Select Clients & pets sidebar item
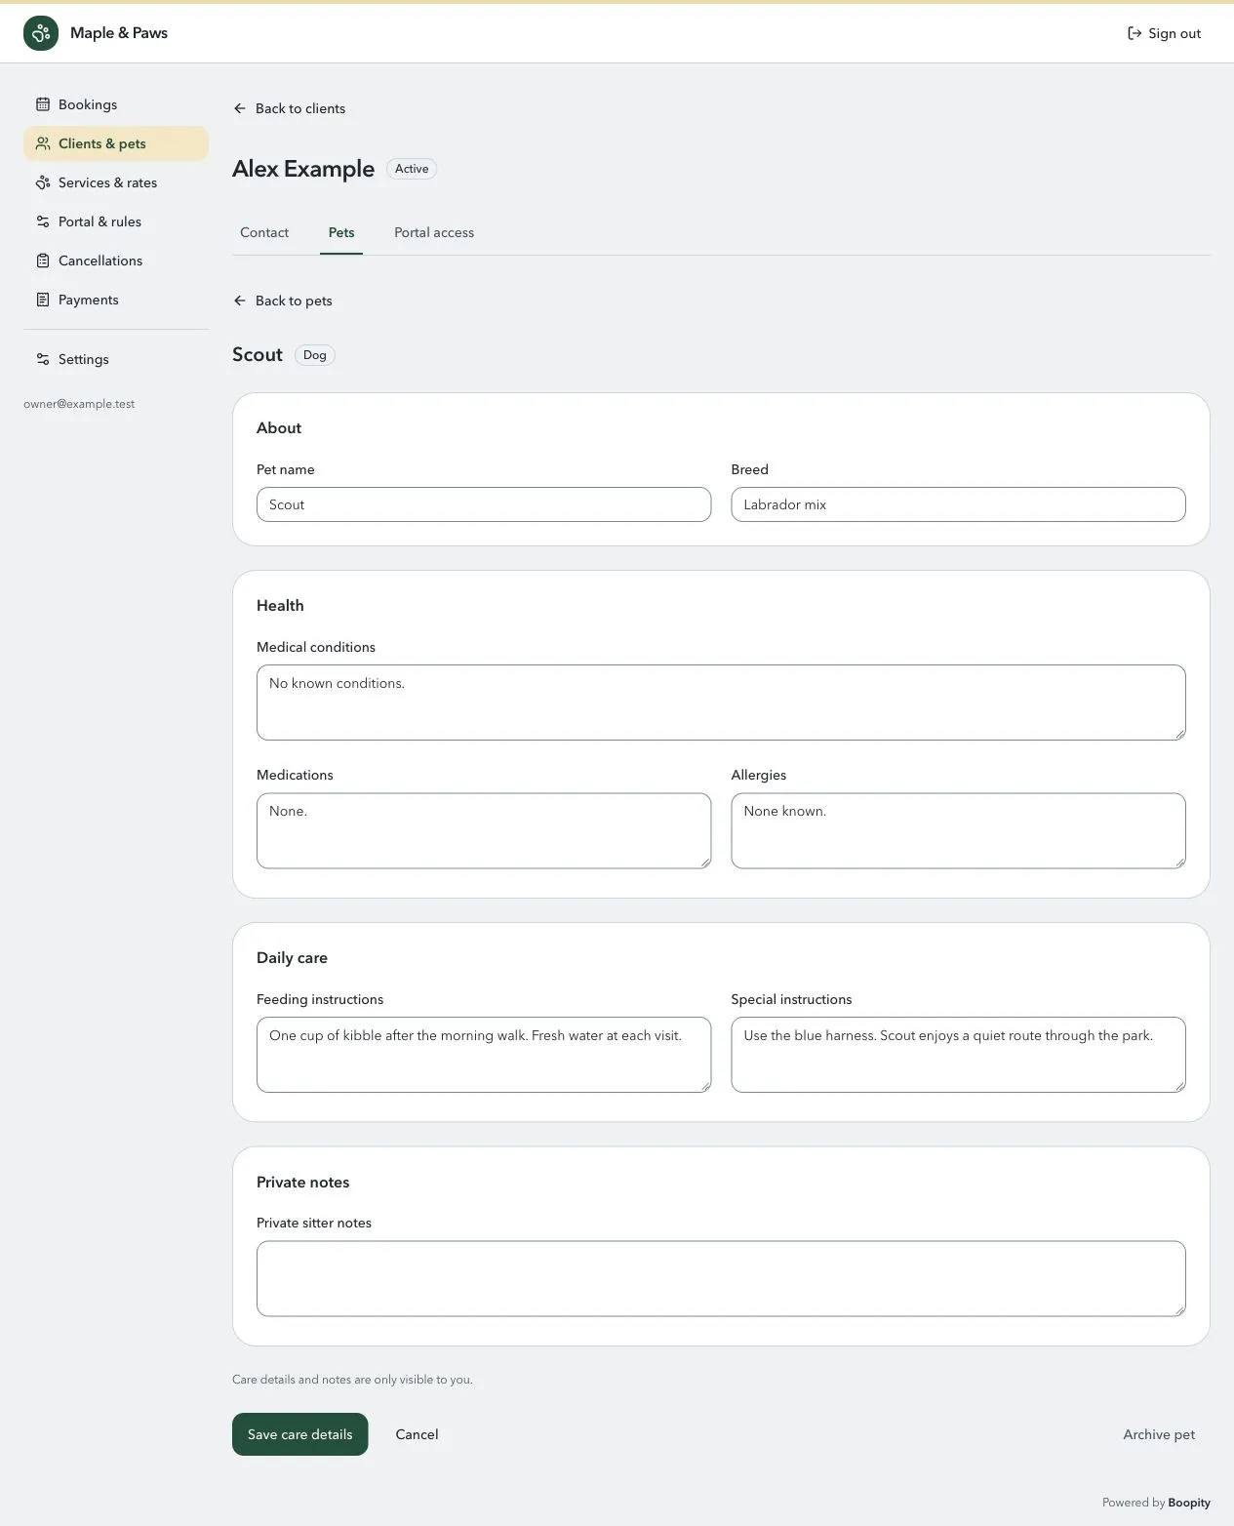1234x1526 pixels. 116,143
